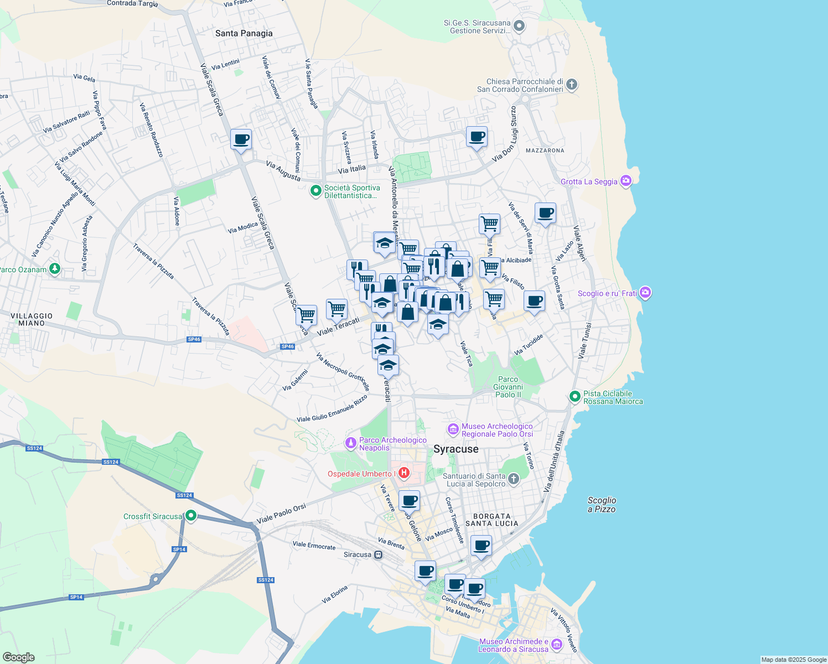Click the Syracuse city label
Screen dimensions: 828x664
pyautogui.click(x=456, y=449)
